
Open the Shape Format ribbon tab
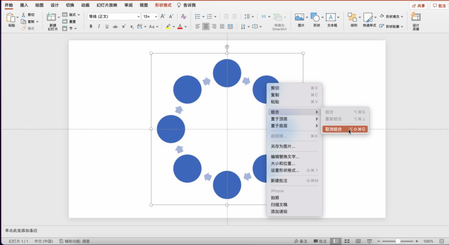pyautogui.click(x=163, y=5)
